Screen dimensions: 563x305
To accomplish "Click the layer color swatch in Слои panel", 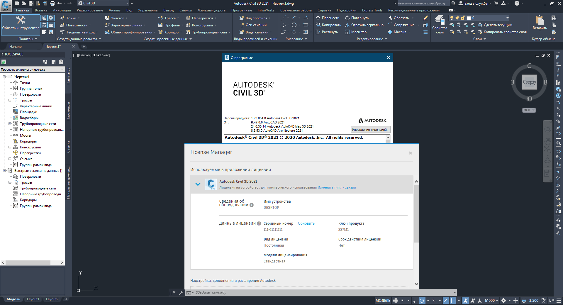I will (x=469, y=18).
